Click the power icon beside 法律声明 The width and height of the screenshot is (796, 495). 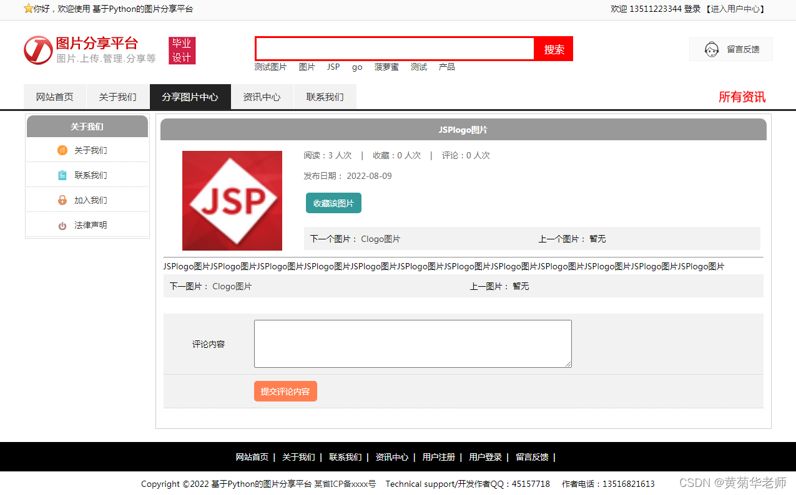61,224
